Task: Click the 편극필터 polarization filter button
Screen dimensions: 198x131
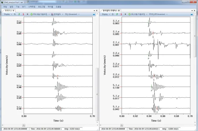Action: pyautogui.click(x=56, y=14)
